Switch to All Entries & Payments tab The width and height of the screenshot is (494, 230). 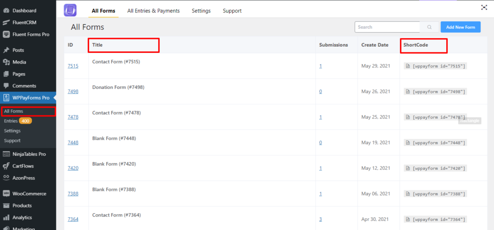point(153,11)
